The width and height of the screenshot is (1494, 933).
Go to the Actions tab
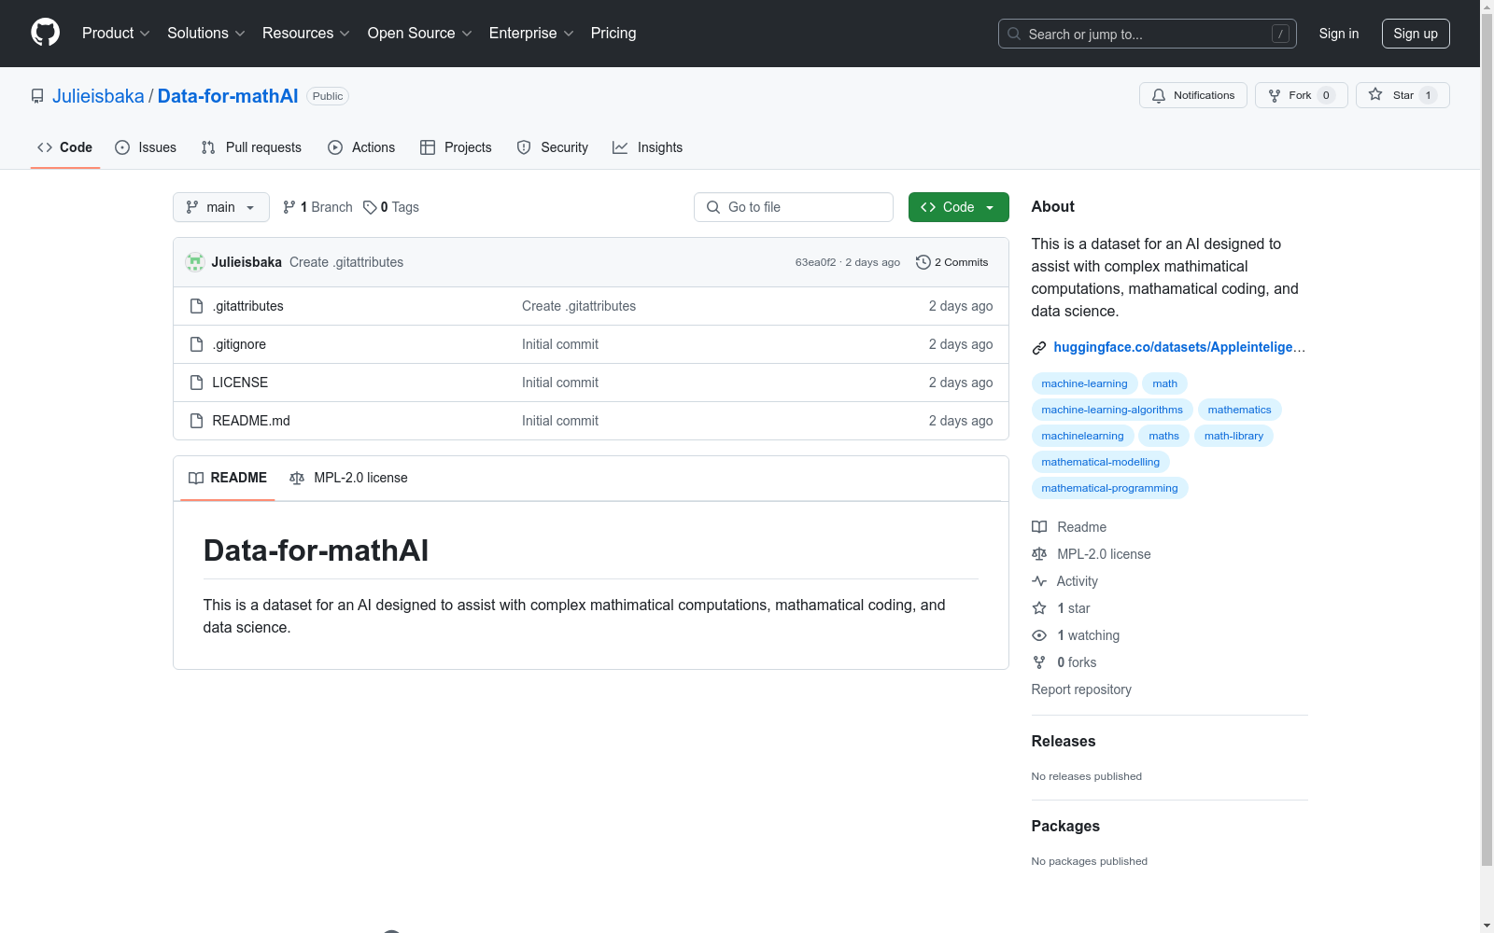361,147
